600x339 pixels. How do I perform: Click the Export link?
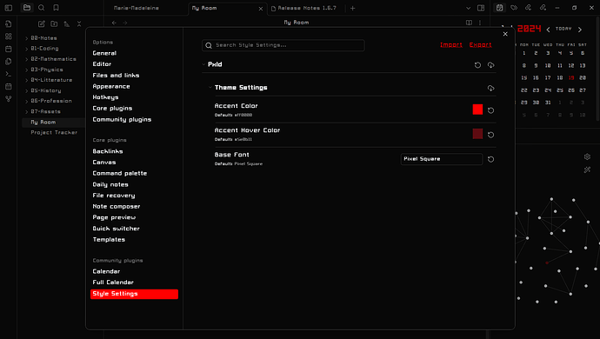(481, 45)
